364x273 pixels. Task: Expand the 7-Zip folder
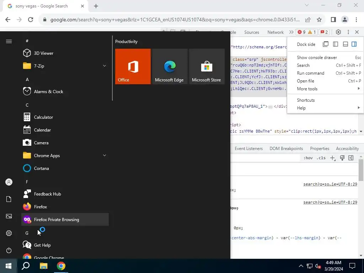(x=65, y=66)
